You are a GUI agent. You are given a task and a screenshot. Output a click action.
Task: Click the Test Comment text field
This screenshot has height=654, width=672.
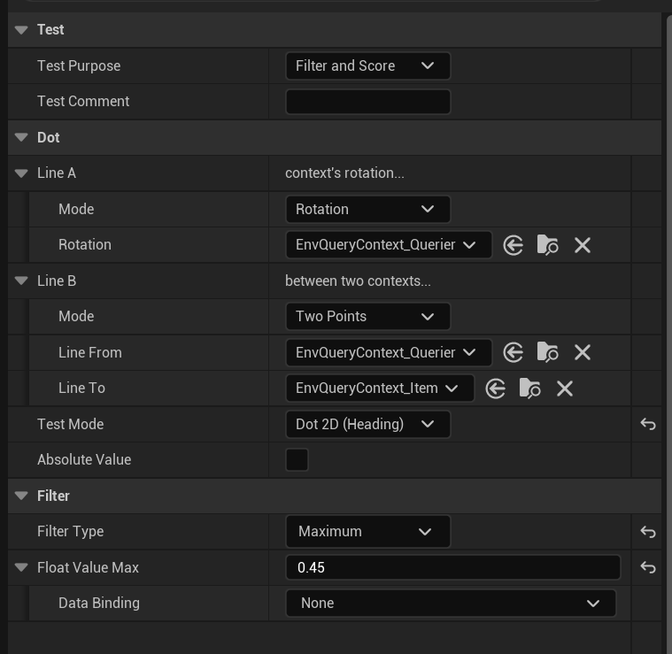point(367,102)
